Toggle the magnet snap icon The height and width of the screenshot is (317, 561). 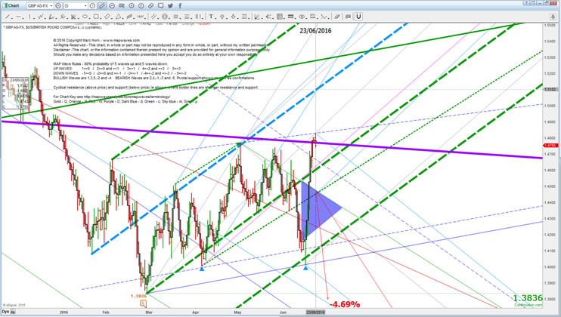pyautogui.click(x=358, y=17)
